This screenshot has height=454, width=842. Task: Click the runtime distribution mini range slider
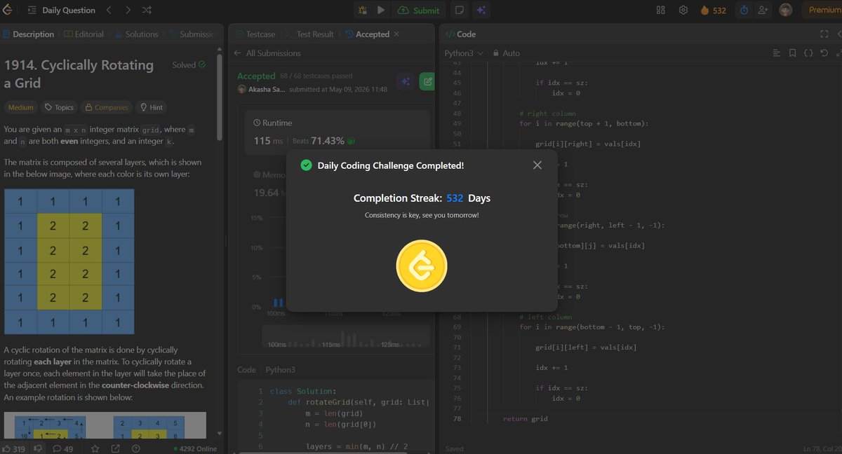[346, 336]
